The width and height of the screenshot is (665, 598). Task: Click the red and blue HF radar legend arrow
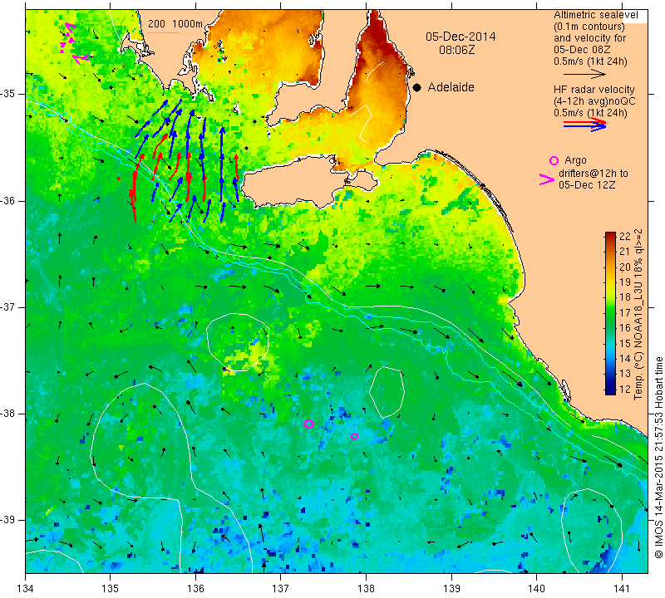coord(584,125)
